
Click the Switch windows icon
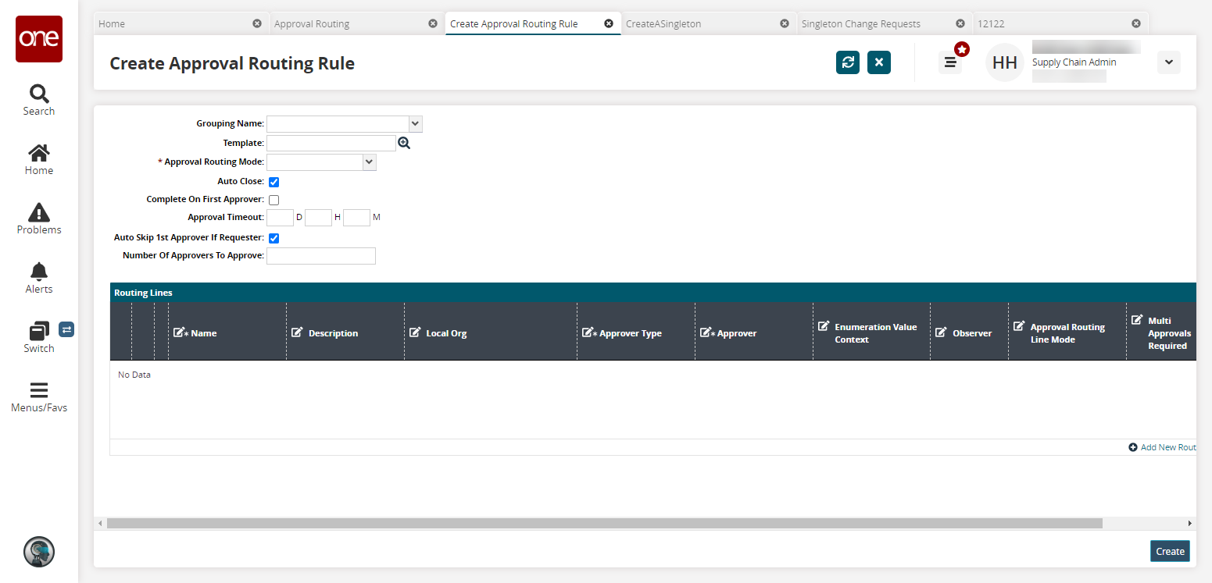39,331
